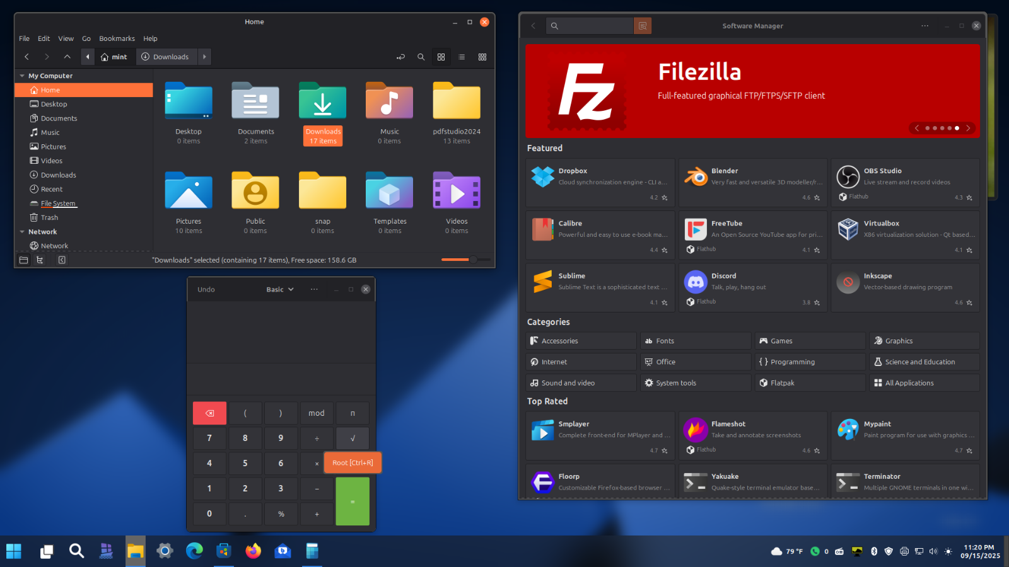
Task: Open the Software Manager search-in-summary toggle
Action: click(x=642, y=26)
